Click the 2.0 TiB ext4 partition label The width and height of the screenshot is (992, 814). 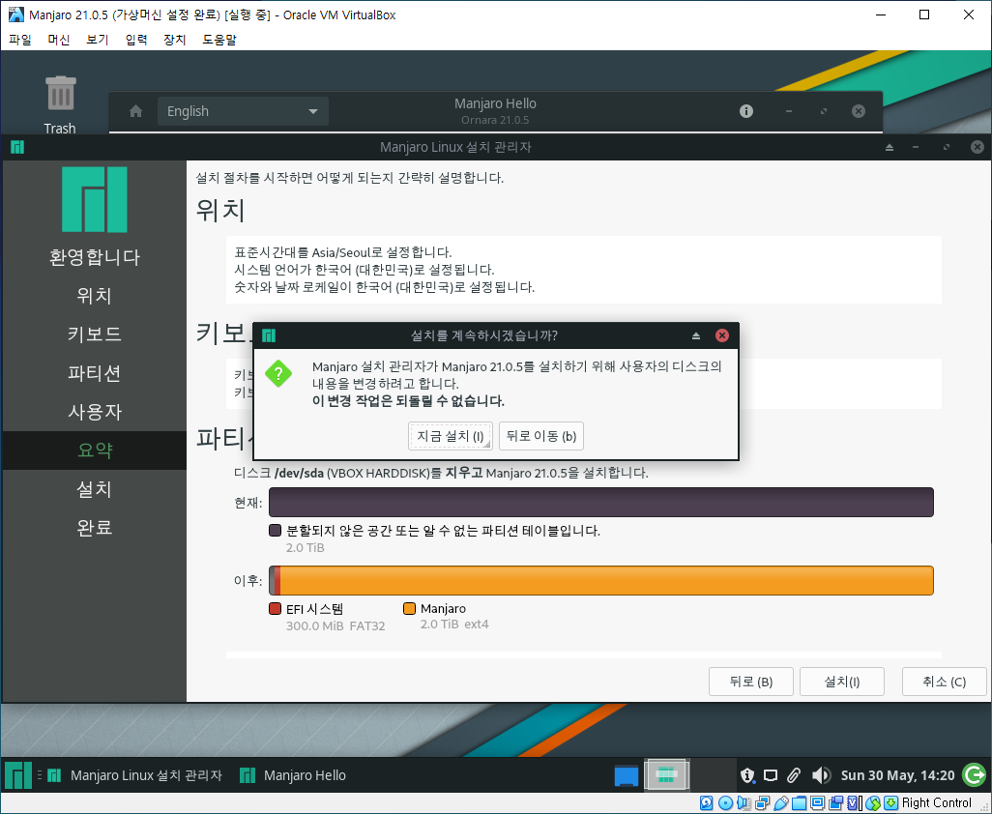pyautogui.click(x=454, y=625)
